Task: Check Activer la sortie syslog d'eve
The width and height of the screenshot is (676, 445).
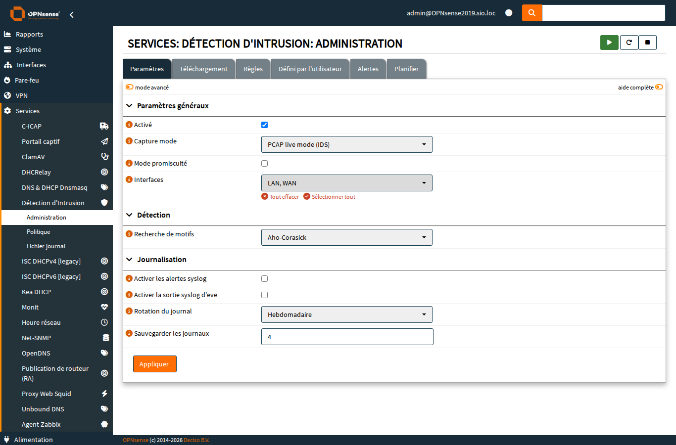Action: point(264,295)
